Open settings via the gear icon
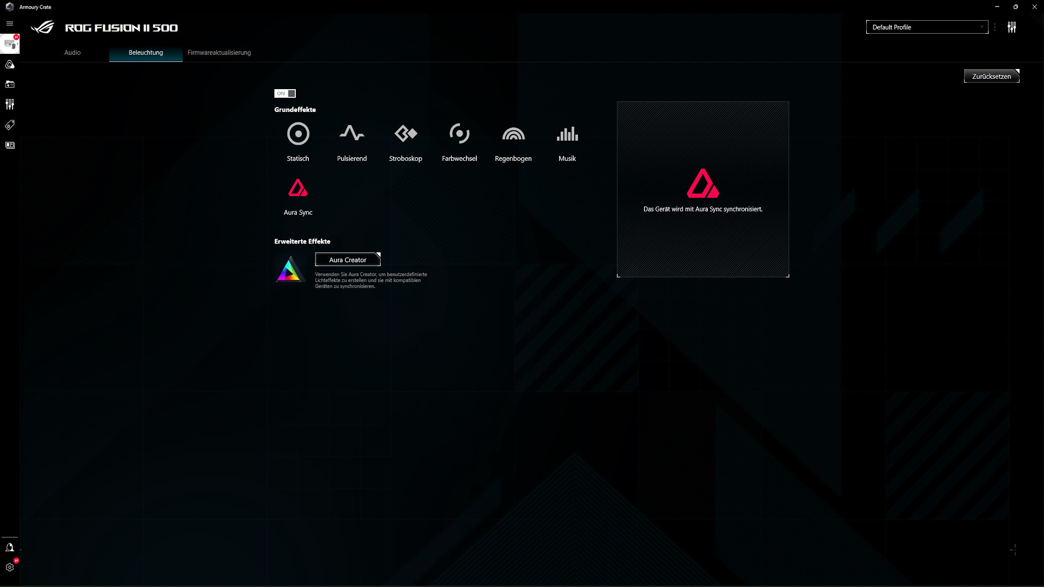This screenshot has width=1044, height=587. [x=10, y=567]
